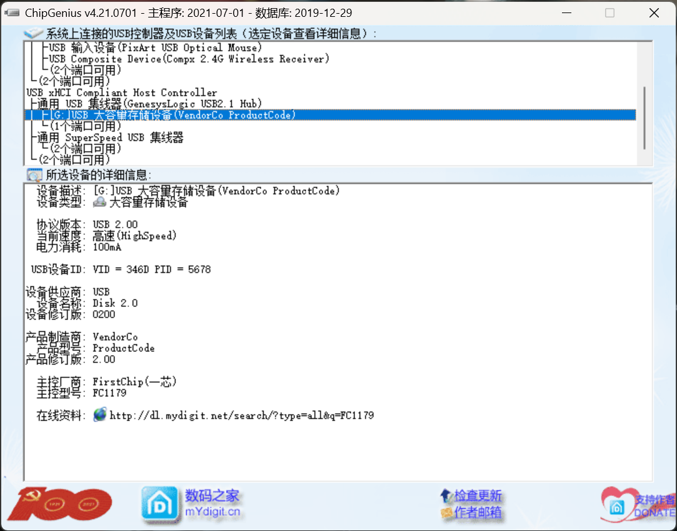Click the VID = 346D PID = 5678 text
The width and height of the screenshot is (677, 531).
pyautogui.click(x=151, y=270)
